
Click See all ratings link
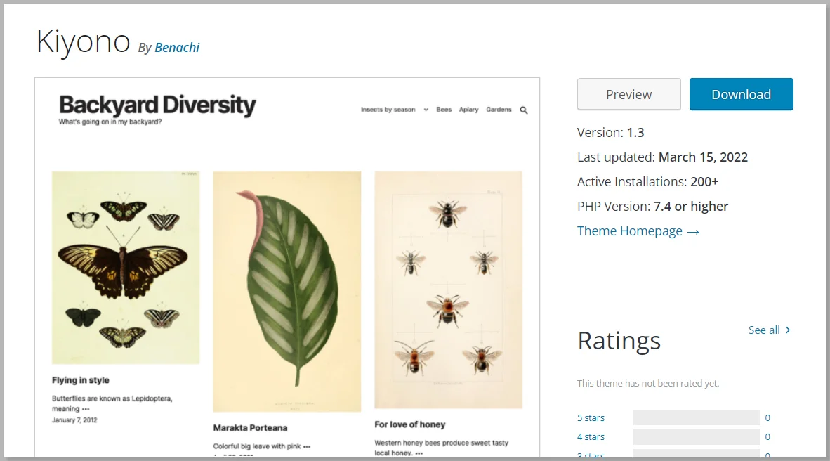[x=769, y=330]
